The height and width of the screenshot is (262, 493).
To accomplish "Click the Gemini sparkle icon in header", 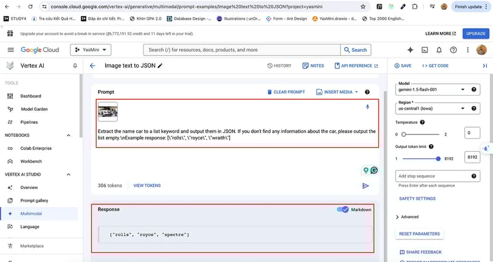I will pyautogui.click(x=410, y=50).
